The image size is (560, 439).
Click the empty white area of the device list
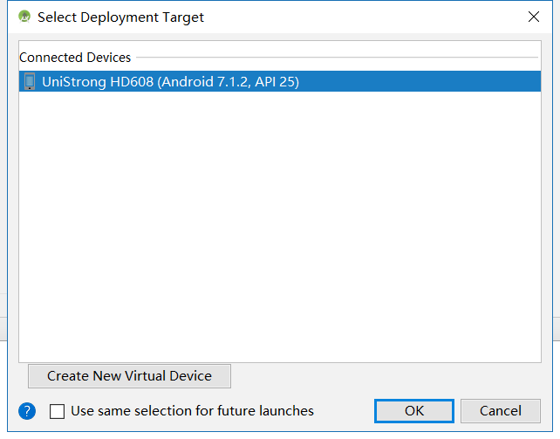pyautogui.click(x=279, y=227)
